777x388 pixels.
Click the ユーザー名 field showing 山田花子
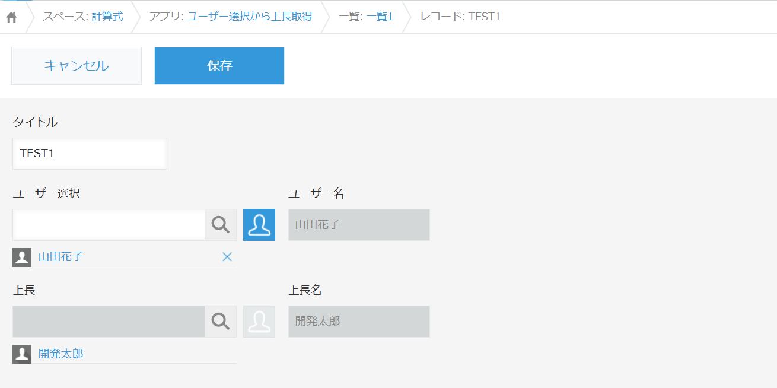pyautogui.click(x=359, y=225)
